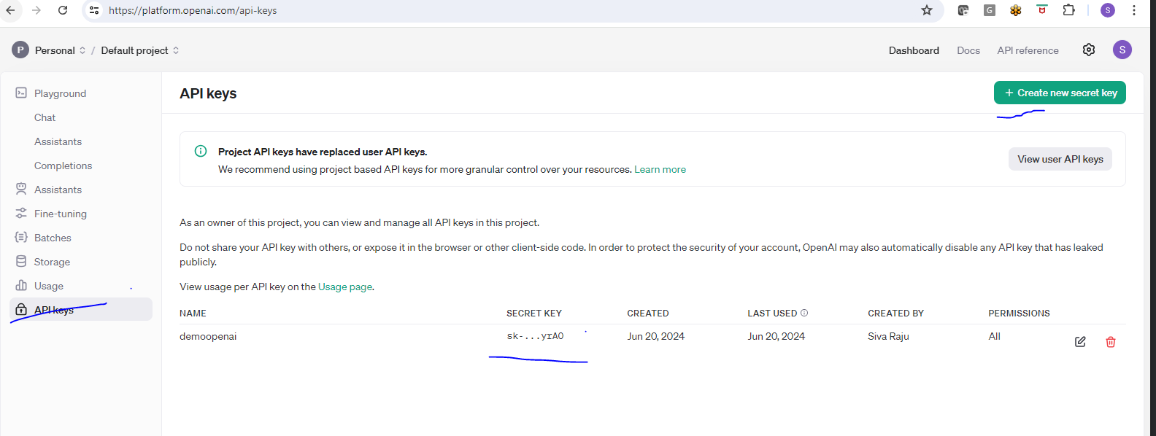Open the Usage page link

pos(345,287)
